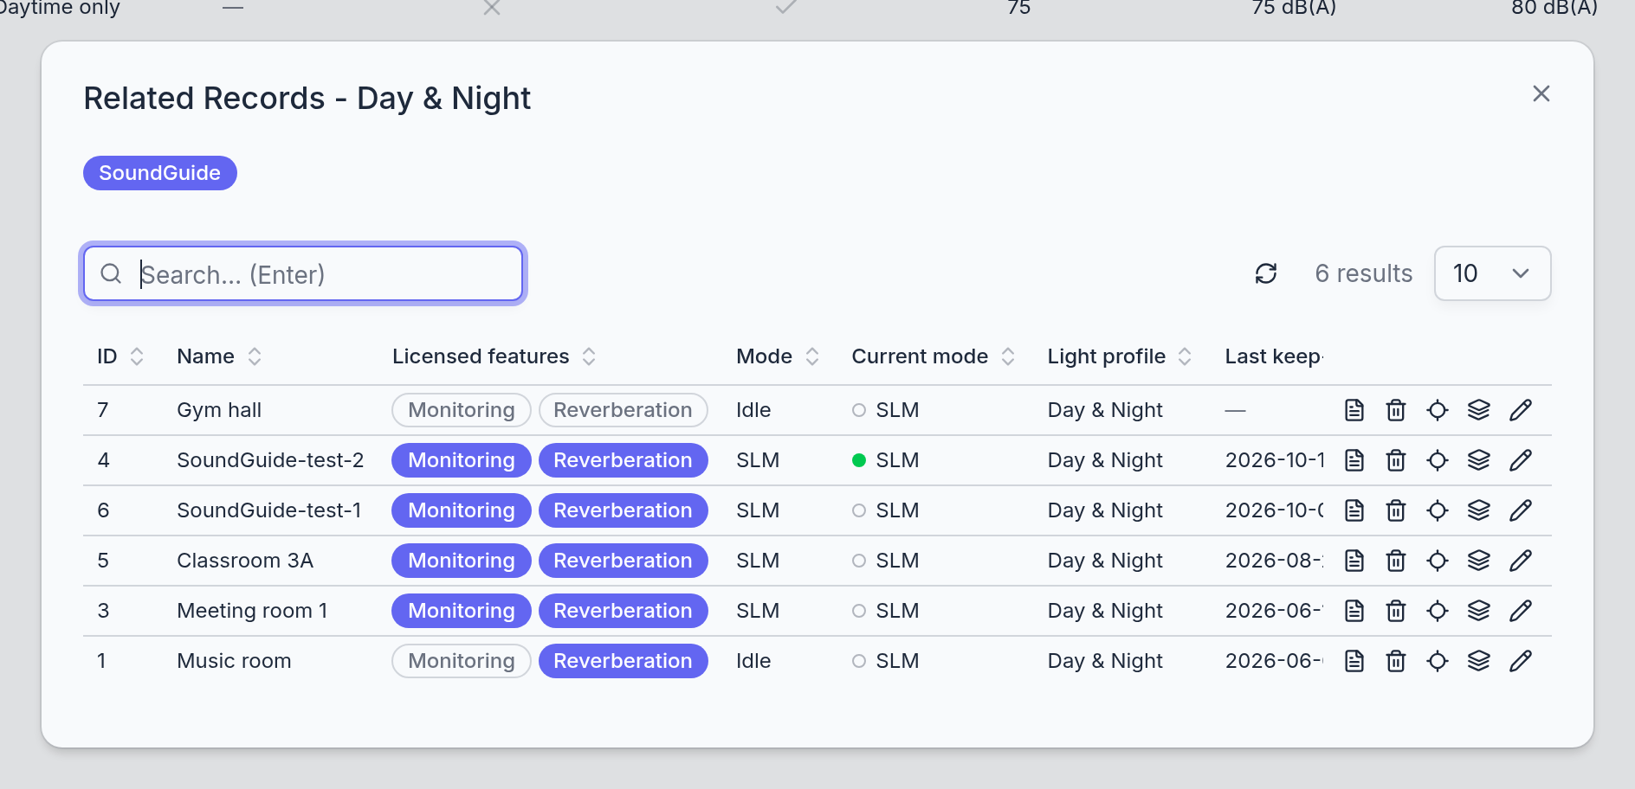Toggle Monitoring badge for Music room
1635x789 pixels.
(462, 661)
